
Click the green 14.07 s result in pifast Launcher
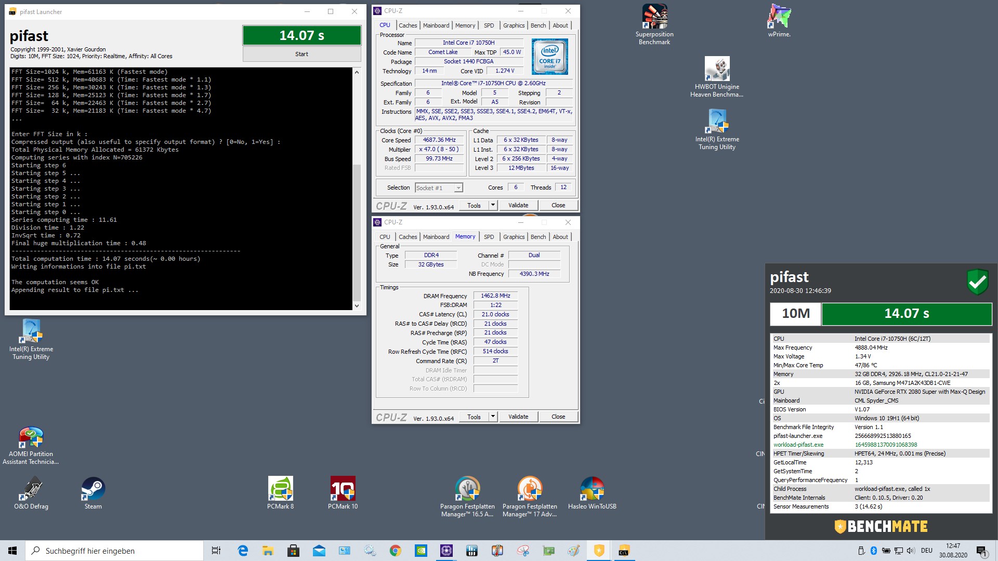pos(301,35)
